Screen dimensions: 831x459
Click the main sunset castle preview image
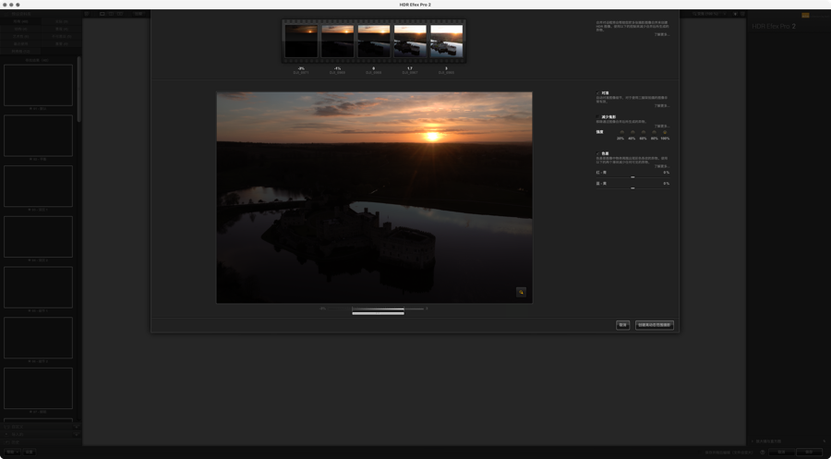(374, 197)
